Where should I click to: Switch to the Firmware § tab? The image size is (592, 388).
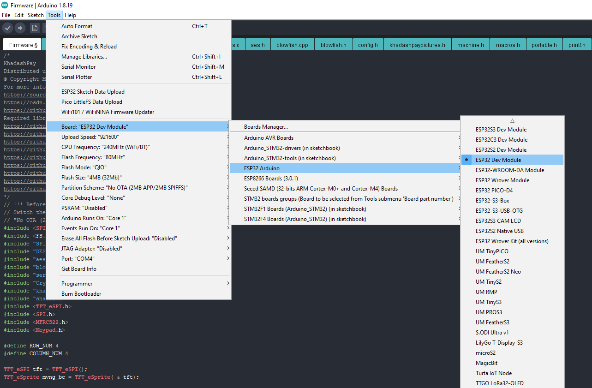pyautogui.click(x=23, y=45)
